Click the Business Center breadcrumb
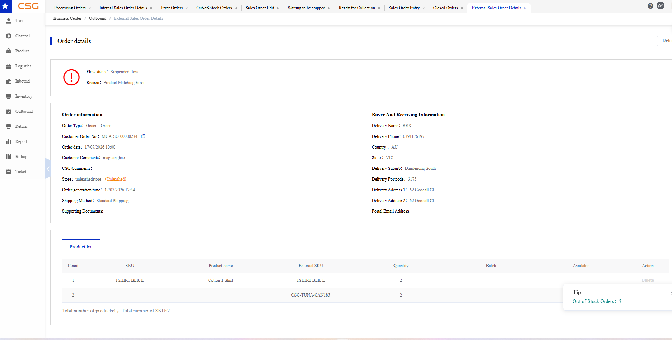 pos(67,18)
